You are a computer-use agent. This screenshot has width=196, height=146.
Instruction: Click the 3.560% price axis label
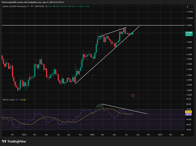click(189, 95)
